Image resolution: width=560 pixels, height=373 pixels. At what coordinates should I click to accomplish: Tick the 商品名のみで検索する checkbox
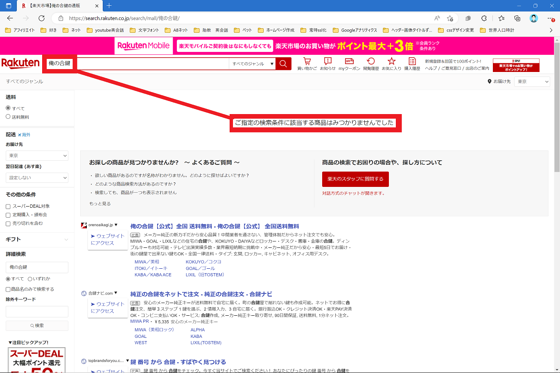click(x=8, y=290)
